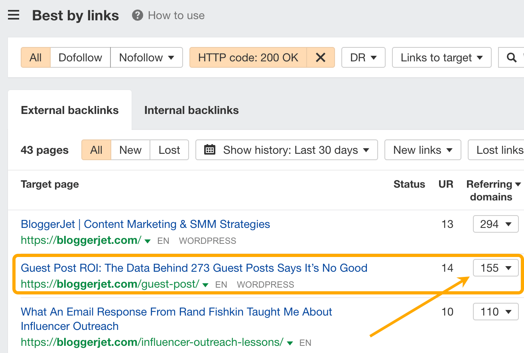Viewport: 524px width, 353px height.
Task: Open the hamburger navigation menu
Action: coord(14,15)
